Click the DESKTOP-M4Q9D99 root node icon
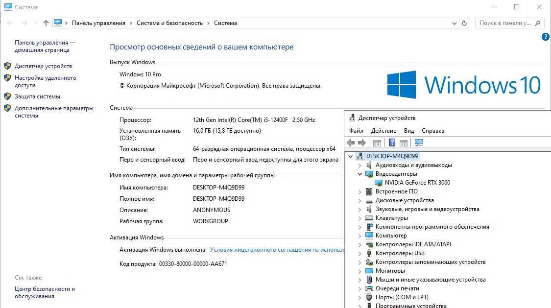The width and height of the screenshot is (551, 308). point(359,156)
